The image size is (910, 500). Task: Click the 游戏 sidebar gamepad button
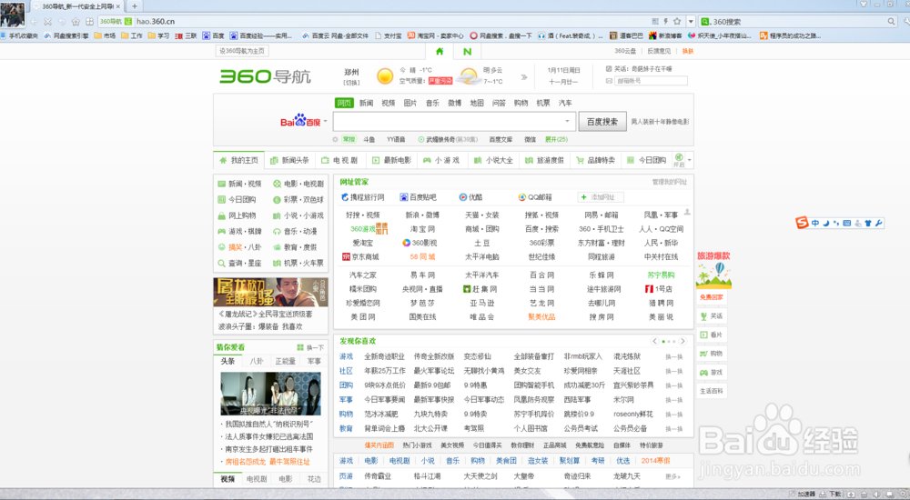(712, 373)
